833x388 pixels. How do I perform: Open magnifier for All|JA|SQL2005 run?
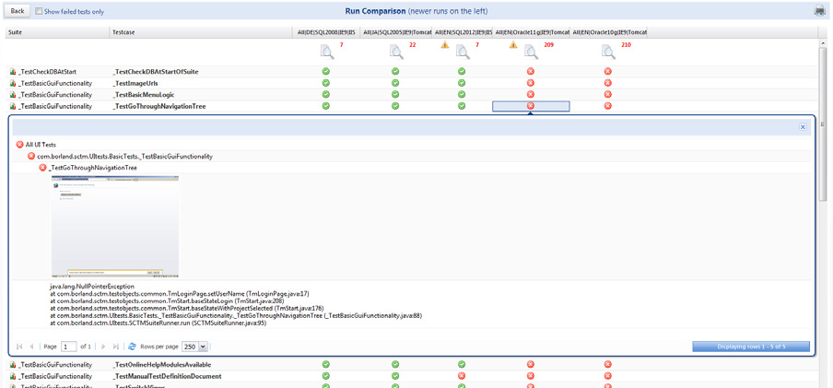[x=397, y=53]
